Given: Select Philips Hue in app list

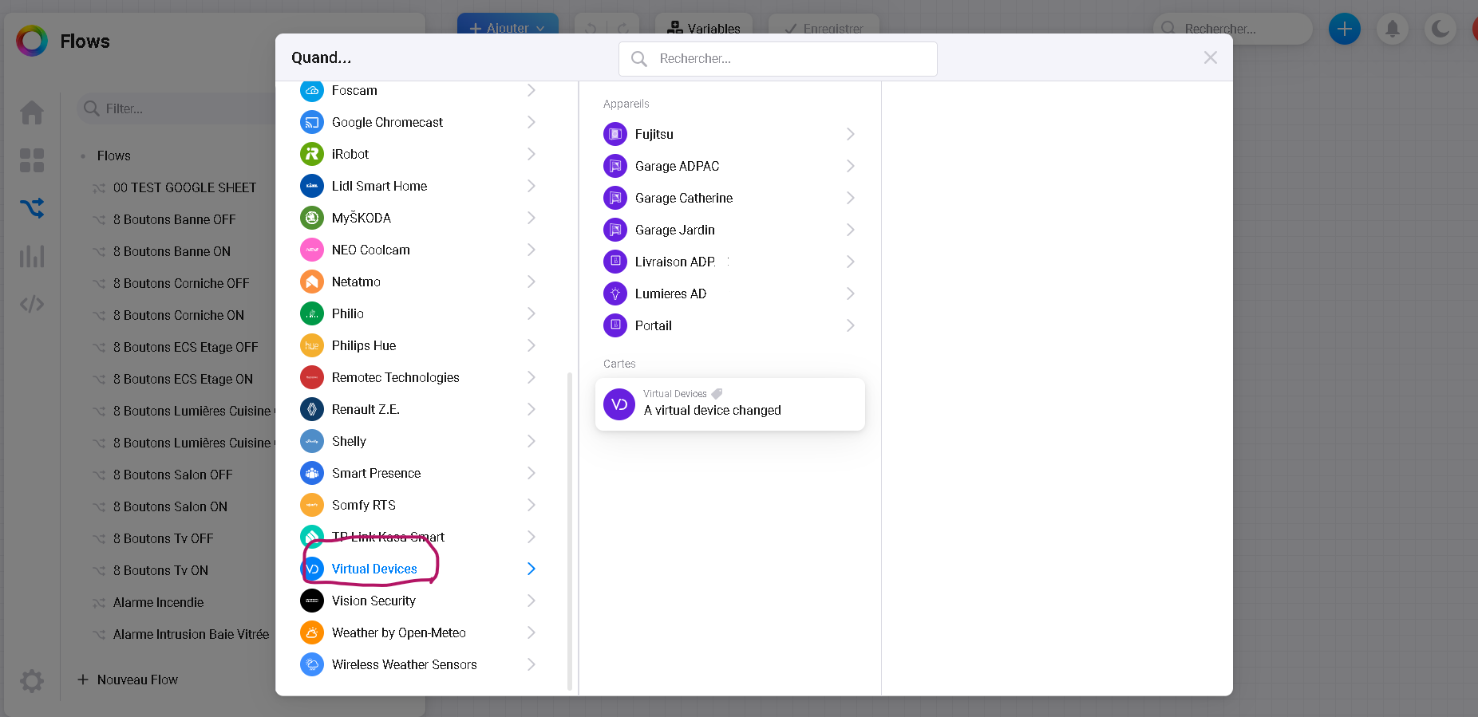Looking at the screenshot, I should coord(419,345).
